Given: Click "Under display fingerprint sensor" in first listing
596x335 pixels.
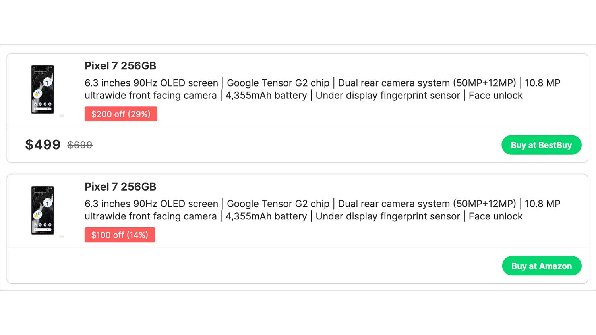Looking at the screenshot, I should pos(387,96).
